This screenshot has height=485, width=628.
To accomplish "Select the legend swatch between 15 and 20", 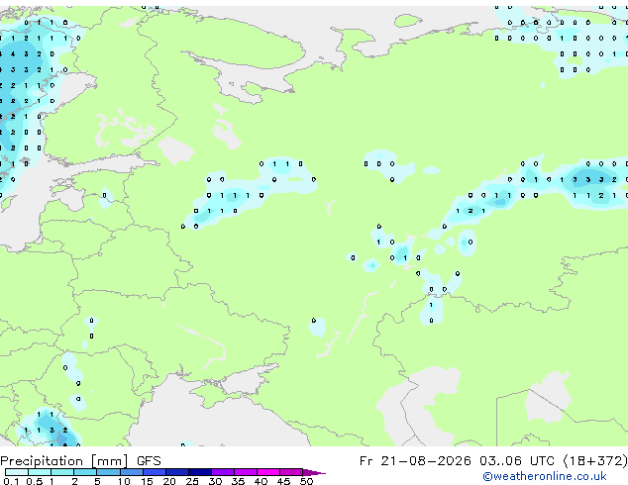I will coord(155,472).
